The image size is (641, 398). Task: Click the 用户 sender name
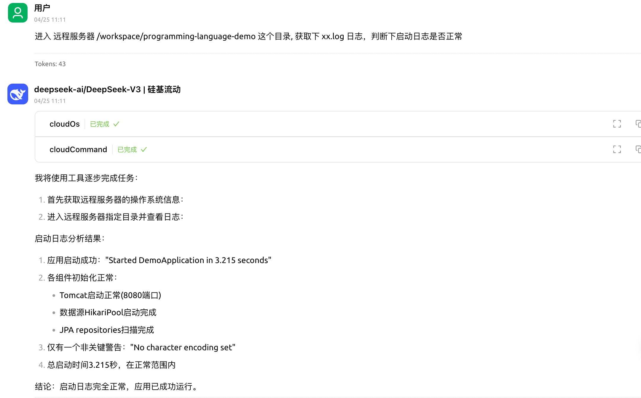[42, 8]
